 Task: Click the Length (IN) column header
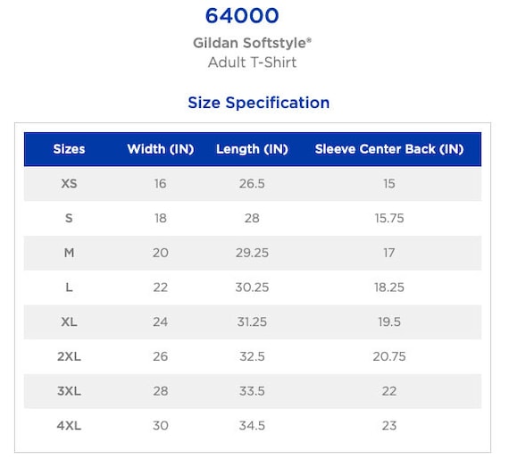tap(252, 149)
